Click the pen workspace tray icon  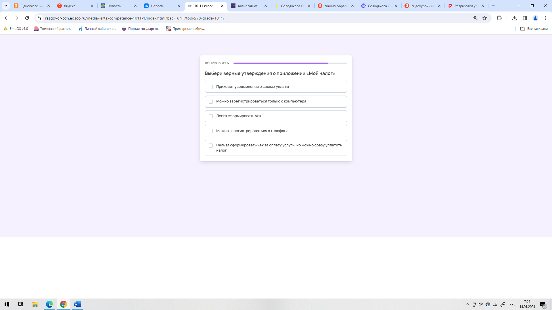(503, 304)
